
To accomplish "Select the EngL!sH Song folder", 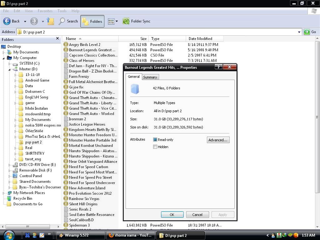I will tap(37, 97).
